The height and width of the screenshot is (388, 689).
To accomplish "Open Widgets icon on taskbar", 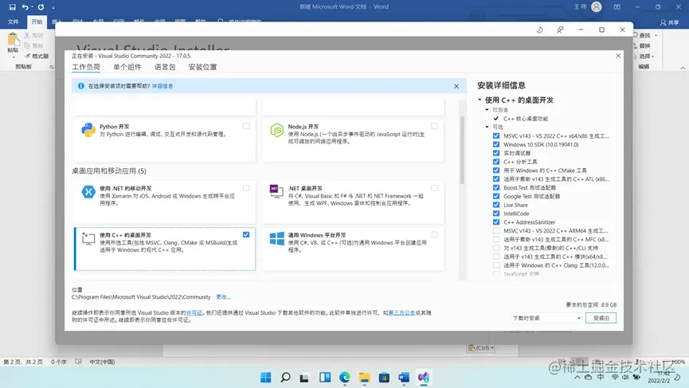I will coord(325,378).
